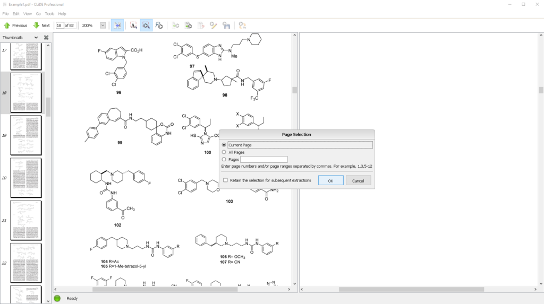Select the text selection tool icon
544x304 pixels.
pos(133,25)
